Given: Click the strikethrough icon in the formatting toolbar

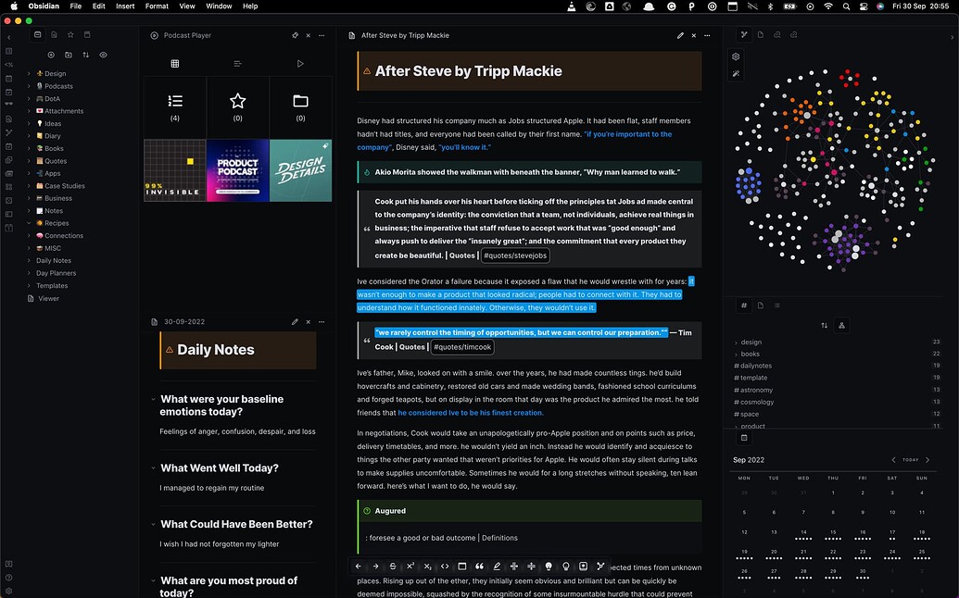Looking at the screenshot, I should coord(393,566).
